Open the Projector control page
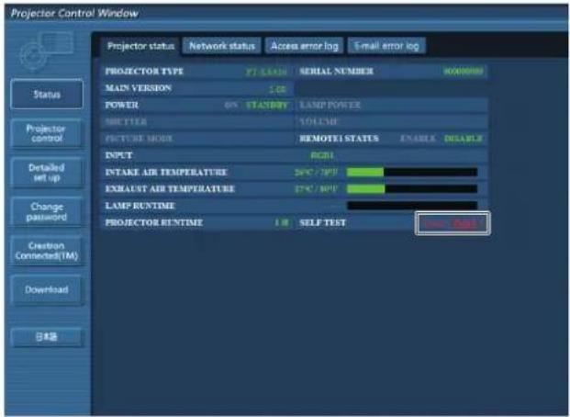The width and height of the screenshot is (570, 417). [x=47, y=133]
